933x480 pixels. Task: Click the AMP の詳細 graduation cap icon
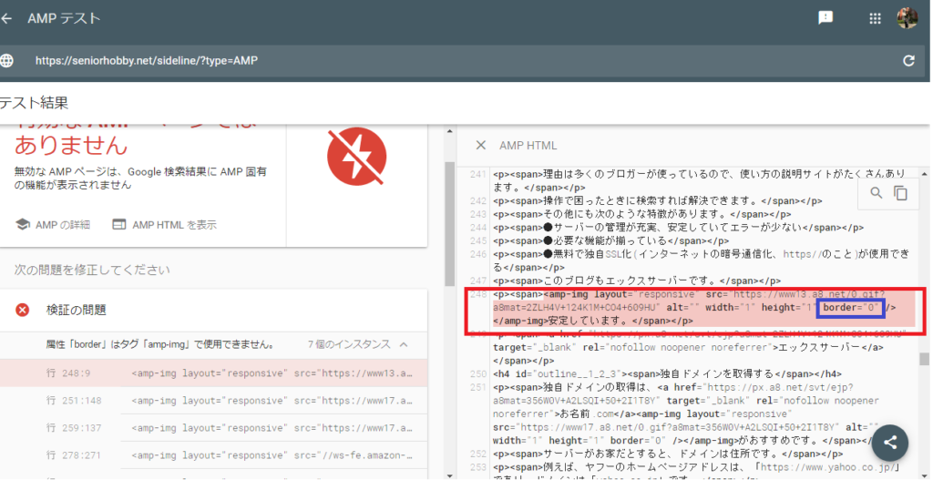tap(23, 225)
